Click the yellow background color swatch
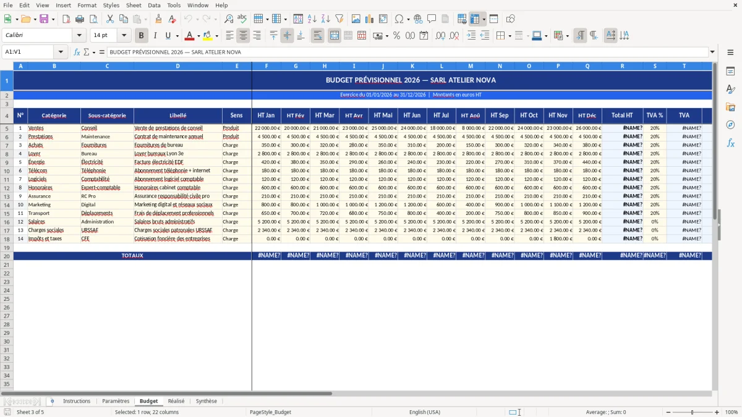 coord(208,36)
